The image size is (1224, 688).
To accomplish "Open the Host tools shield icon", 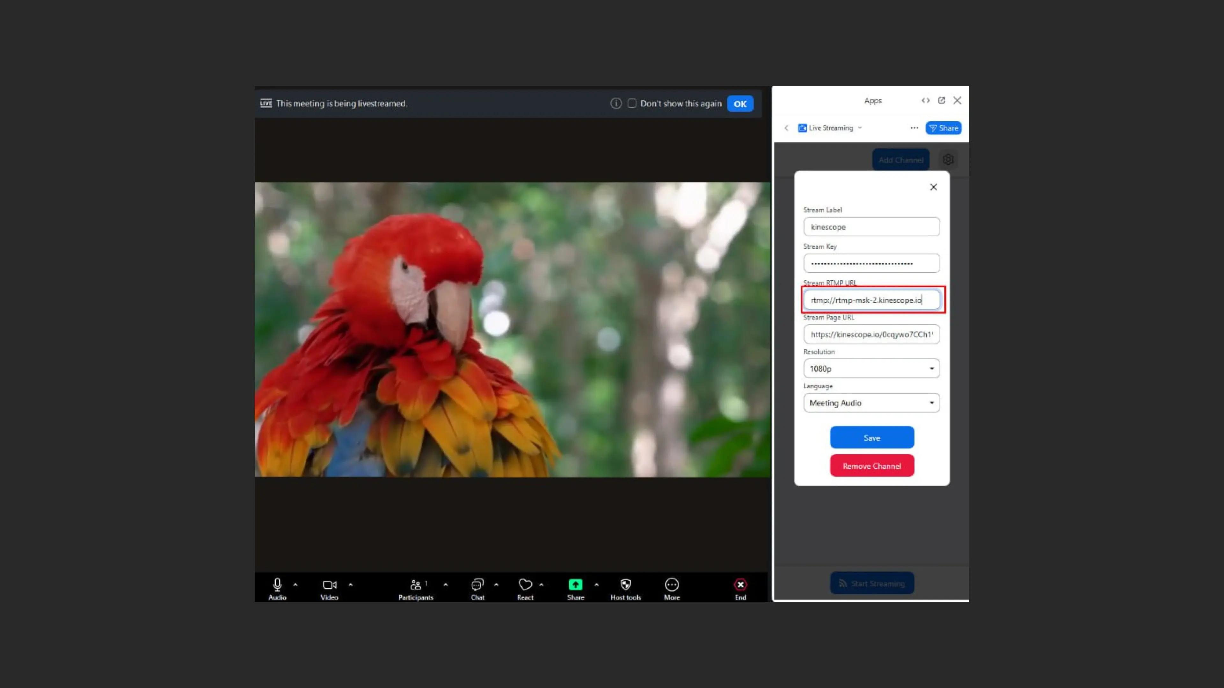I will [x=626, y=584].
